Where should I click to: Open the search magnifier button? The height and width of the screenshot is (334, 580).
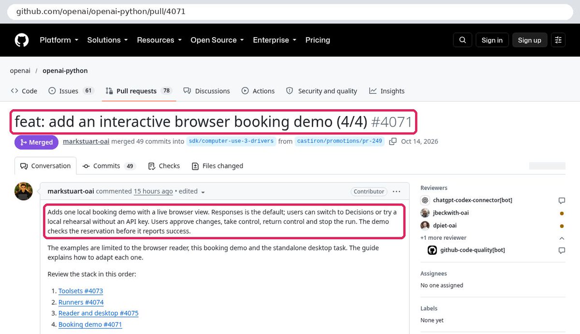pyautogui.click(x=463, y=40)
